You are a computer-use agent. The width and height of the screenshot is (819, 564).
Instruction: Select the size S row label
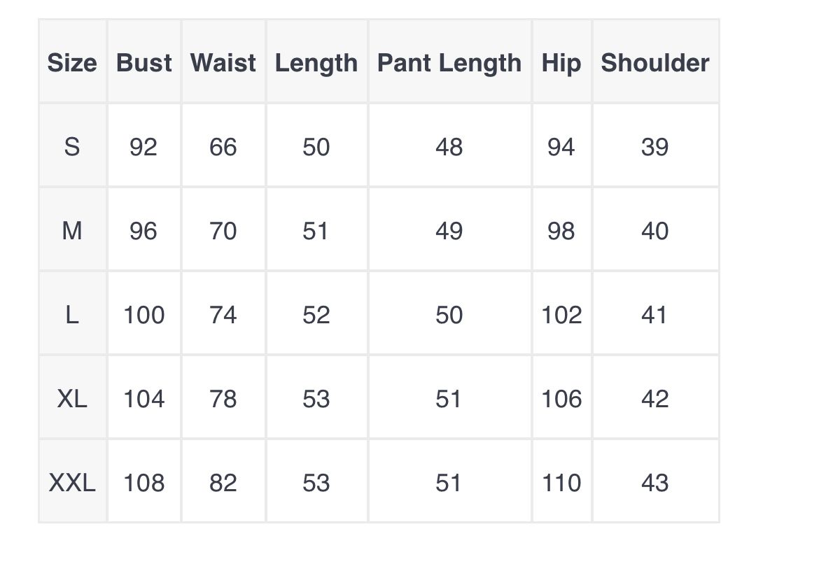pyautogui.click(x=72, y=147)
